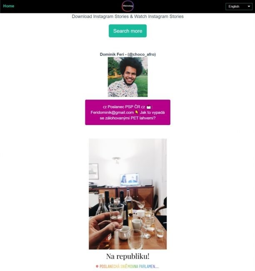Viewport: 255px width, 271px height.
Task: Click the Search more button
Action: click(x=127, y=31)
